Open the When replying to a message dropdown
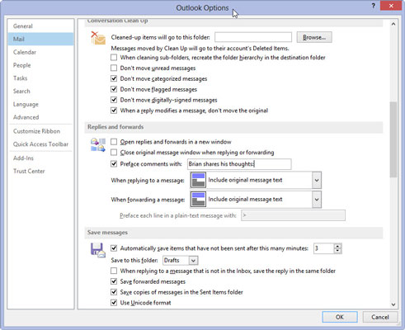This screenshot has width=405, height=330. pos(317,180)
